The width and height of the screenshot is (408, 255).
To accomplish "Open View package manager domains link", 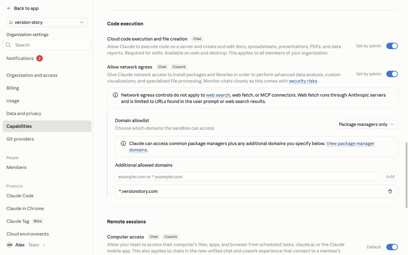I will point(350,143).
